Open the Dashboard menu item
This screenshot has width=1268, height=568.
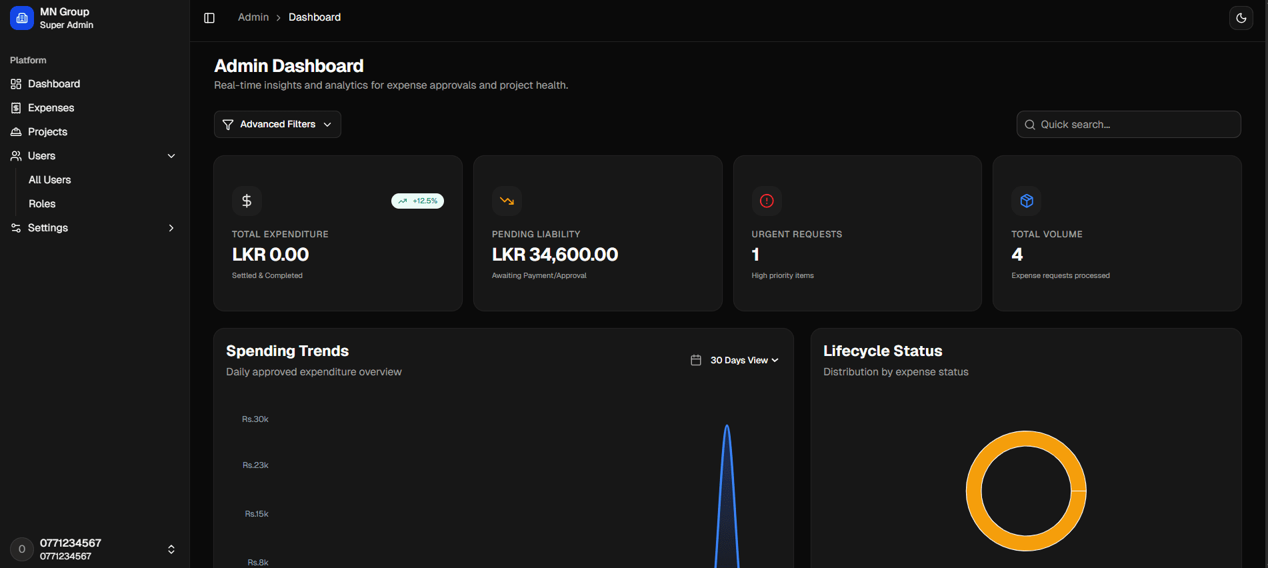point(95,84)
